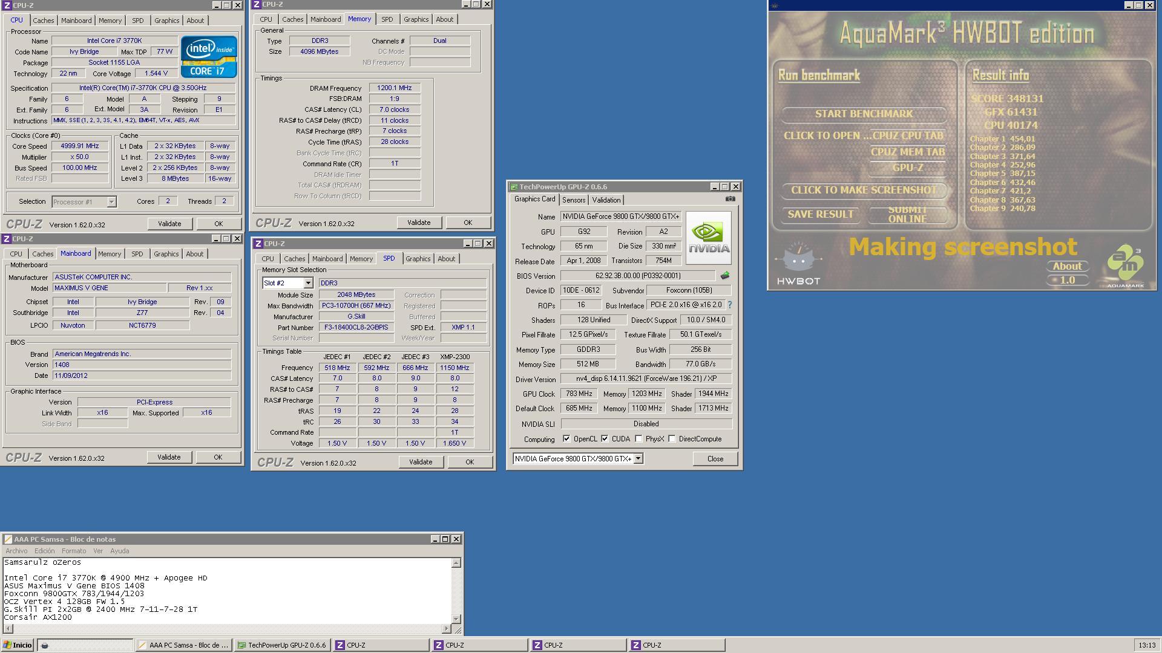Click START BENCHMARK in AquaMark
The height and width of the screenshot is (653, 1162).
pyautogui.click(x=864, y=114)
